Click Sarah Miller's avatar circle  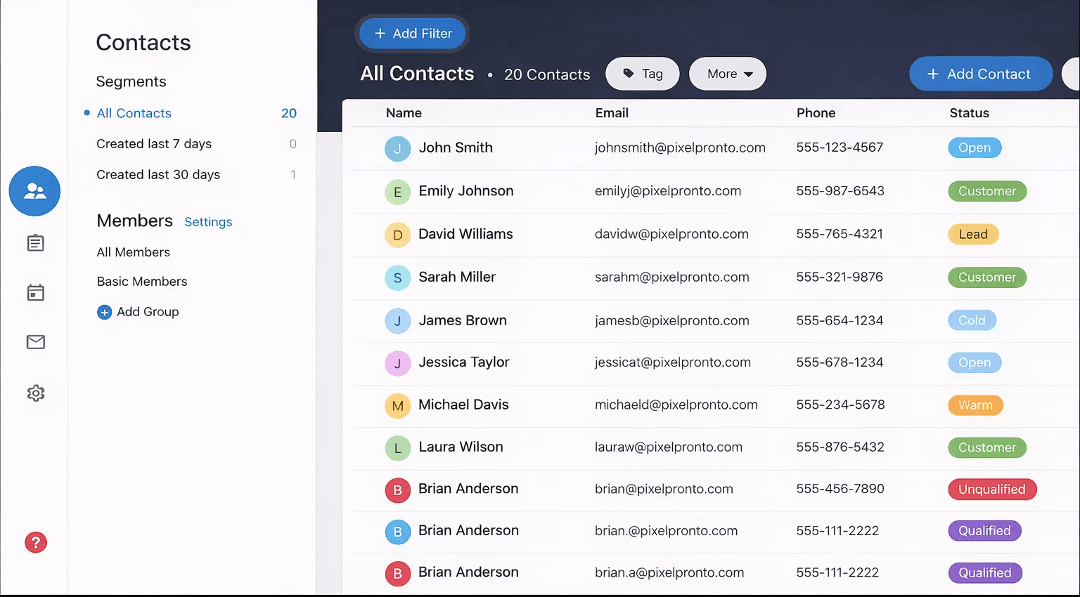pos(397,277)
